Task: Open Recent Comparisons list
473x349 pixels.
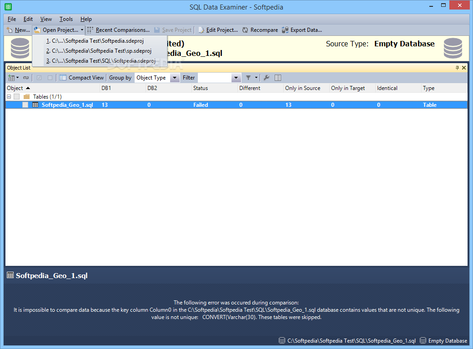Action: (x=122, y=30)
